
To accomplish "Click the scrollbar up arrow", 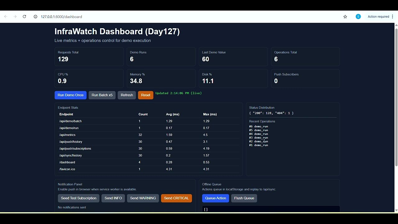I will (x=396, y=25).
